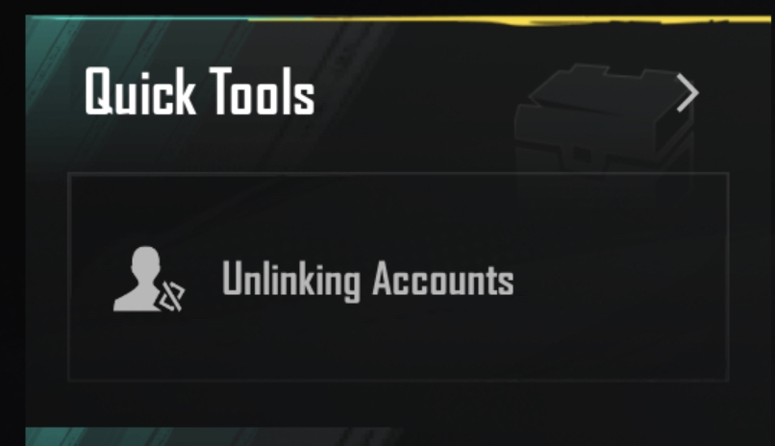Expand Quick Tools with the right chevron
775x446 pixels.
[x=687, y=93]
